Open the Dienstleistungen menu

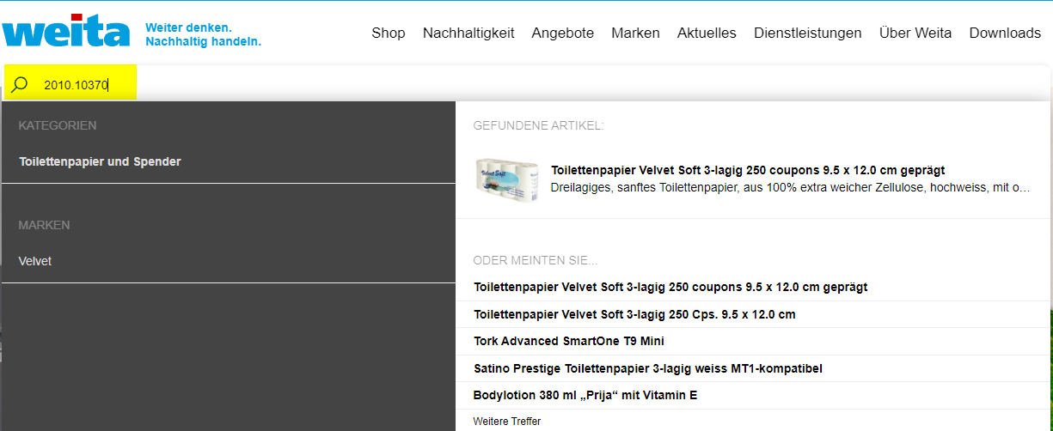(x=808, y=33)
